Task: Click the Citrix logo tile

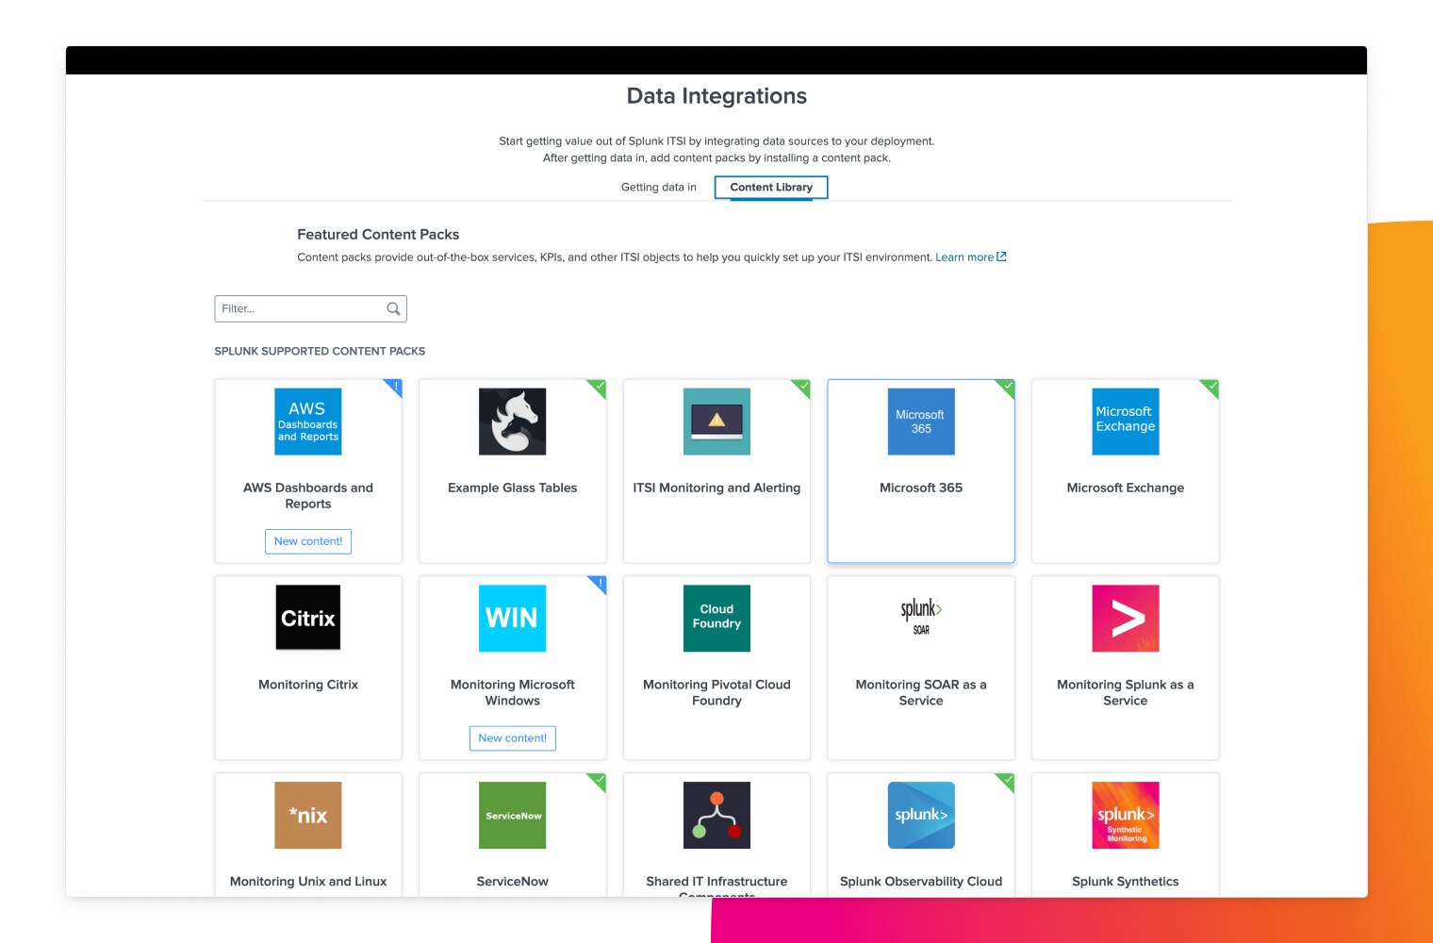Action: (x=308, y=618)
